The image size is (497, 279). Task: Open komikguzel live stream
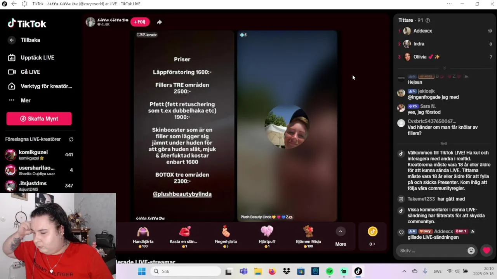pyautogui.click(x=39, y=155)
